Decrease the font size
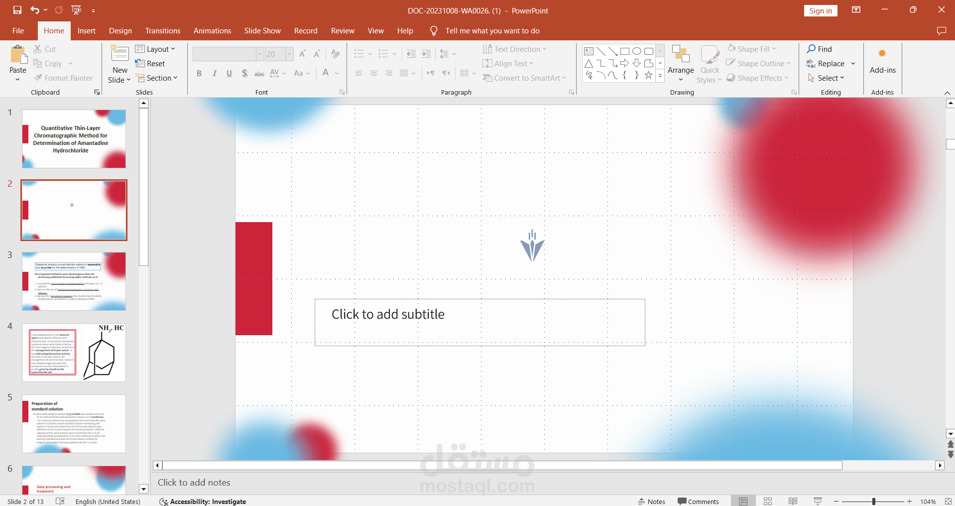 coord(317,54)
